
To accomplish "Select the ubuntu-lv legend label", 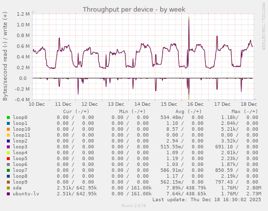I will click(x=26, y=193).
